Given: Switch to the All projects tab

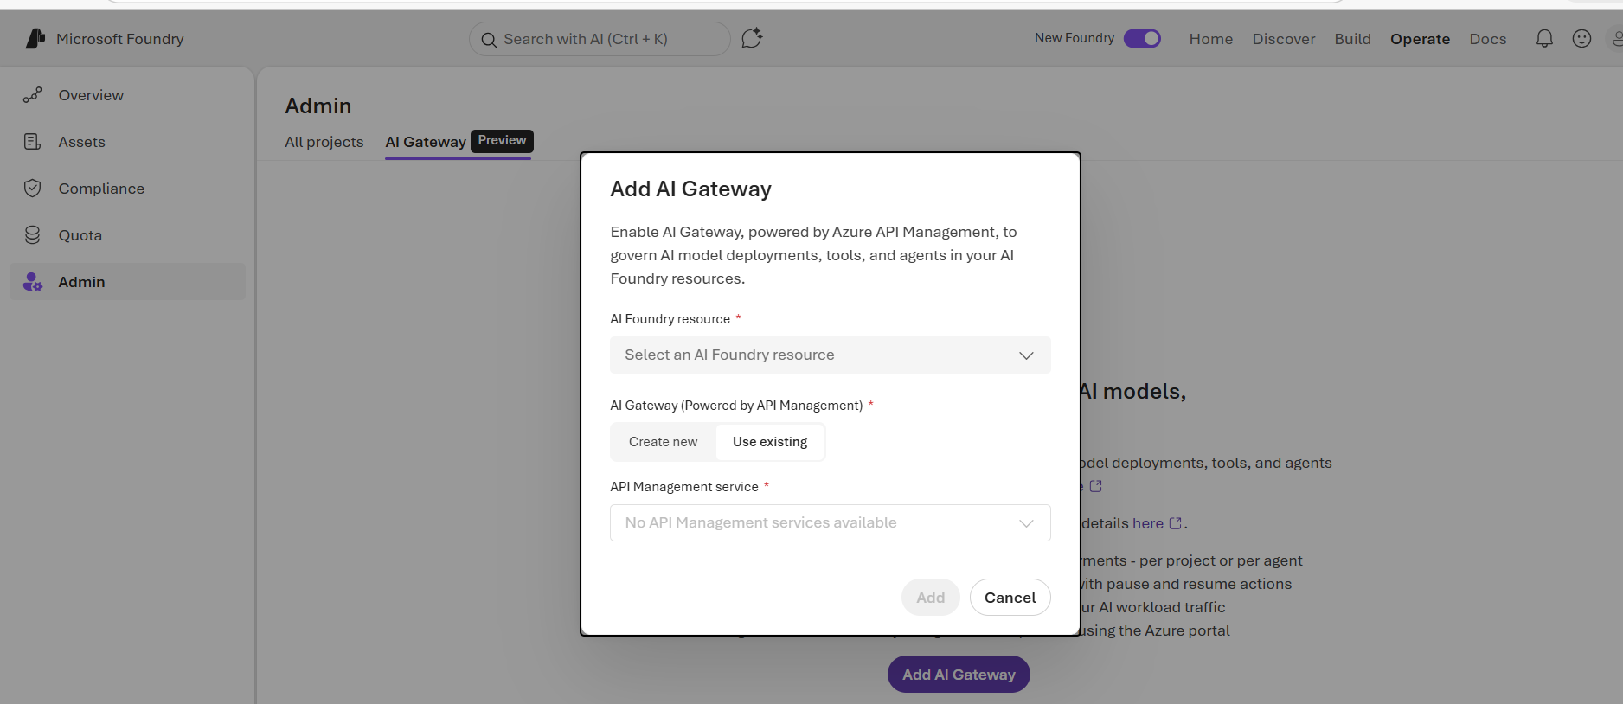Looking at the screenshot, I should pyautogui.click(x=324, y=142).
